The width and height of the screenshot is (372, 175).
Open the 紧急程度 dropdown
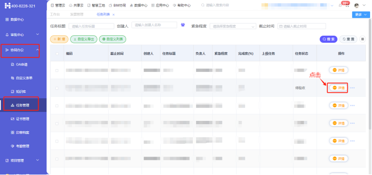pos(233,26)
